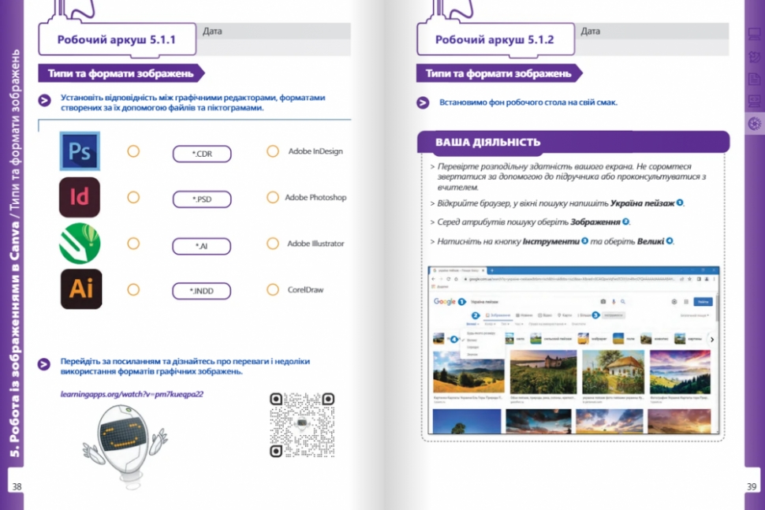This screenshot has height=510, width=765.
Task: Click the Google search box with Україна пейзаж
Action: pyautogui.click(x=547, y=302)
